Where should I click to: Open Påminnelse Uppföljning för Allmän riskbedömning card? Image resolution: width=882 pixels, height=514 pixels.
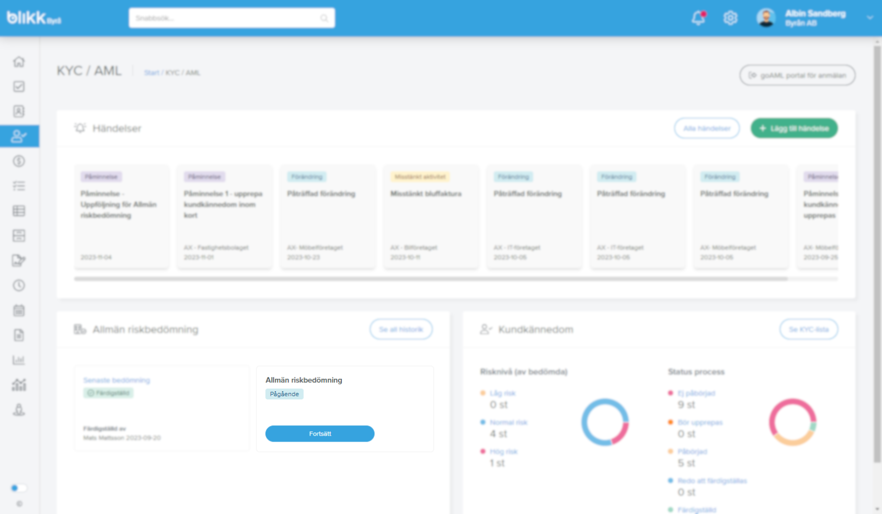click(x=122, y=217)
